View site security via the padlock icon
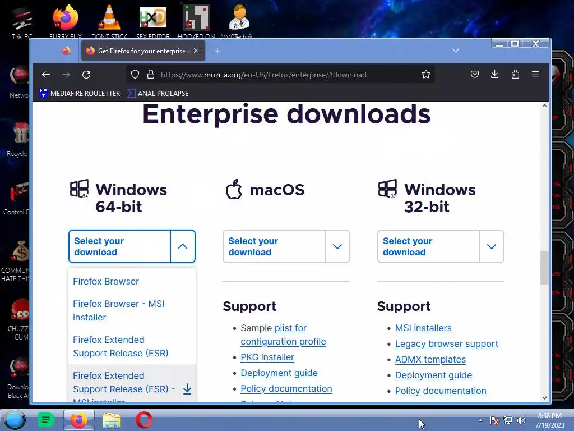This screenshot has height=431, width=574. click(x=150, y=75)
